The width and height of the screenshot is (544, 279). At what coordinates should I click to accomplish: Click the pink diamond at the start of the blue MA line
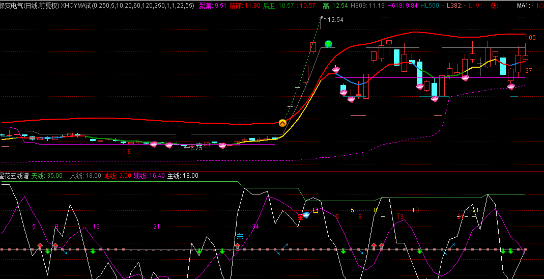point(336,69)
